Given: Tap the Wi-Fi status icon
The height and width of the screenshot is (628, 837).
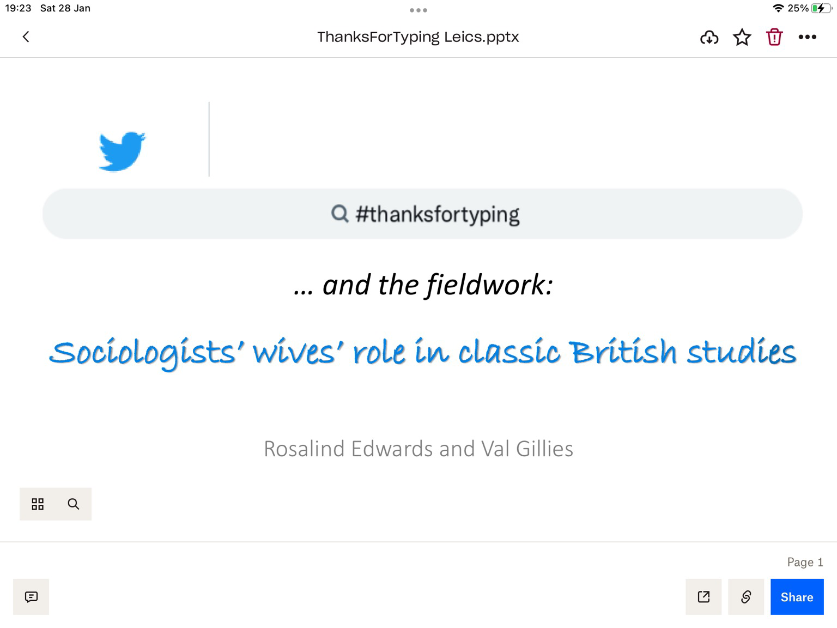Looking at the screenshot, I should click(x=778, y=8).
